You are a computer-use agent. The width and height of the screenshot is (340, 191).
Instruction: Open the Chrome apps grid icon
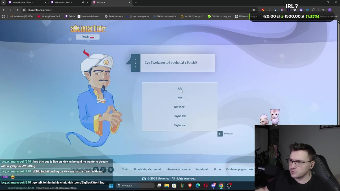(x=3, y=16)
